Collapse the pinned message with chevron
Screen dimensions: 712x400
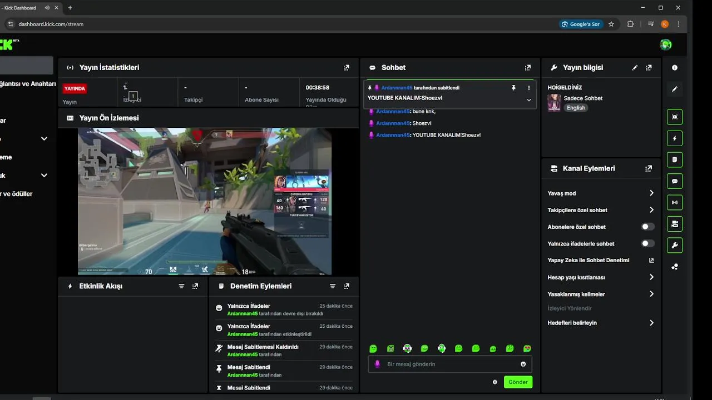coord(529,100)
